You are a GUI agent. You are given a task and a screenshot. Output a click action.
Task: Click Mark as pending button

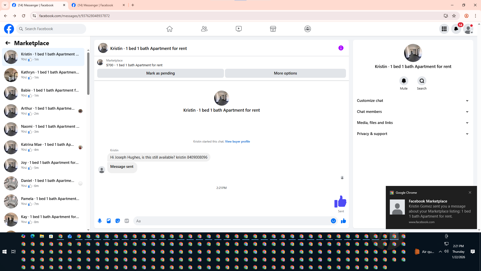pyautogui.click(x=161, y=73)
